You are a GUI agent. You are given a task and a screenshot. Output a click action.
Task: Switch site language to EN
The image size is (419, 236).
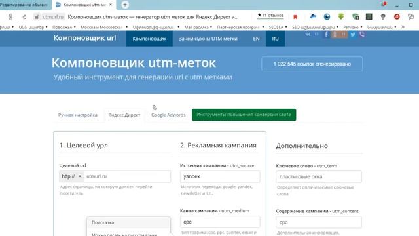coord(256,39)
